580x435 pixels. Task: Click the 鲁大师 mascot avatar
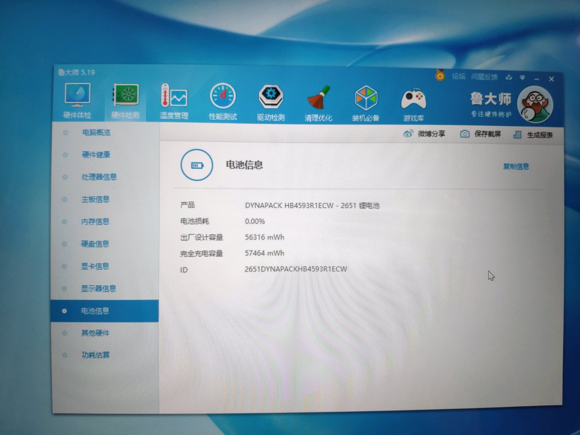click(x=536, y=104)
